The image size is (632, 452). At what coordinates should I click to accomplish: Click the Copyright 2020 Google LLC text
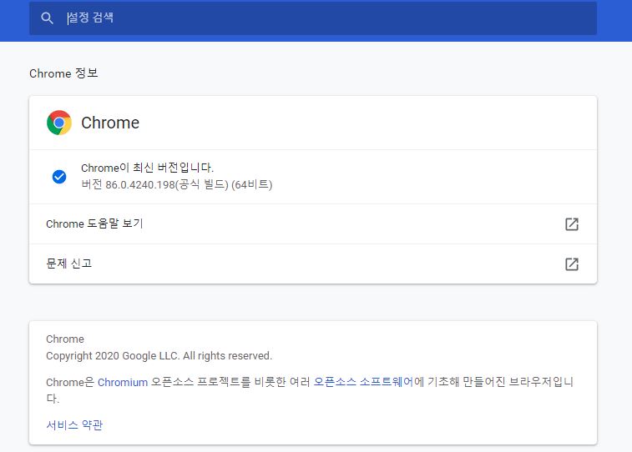[159, 356]
